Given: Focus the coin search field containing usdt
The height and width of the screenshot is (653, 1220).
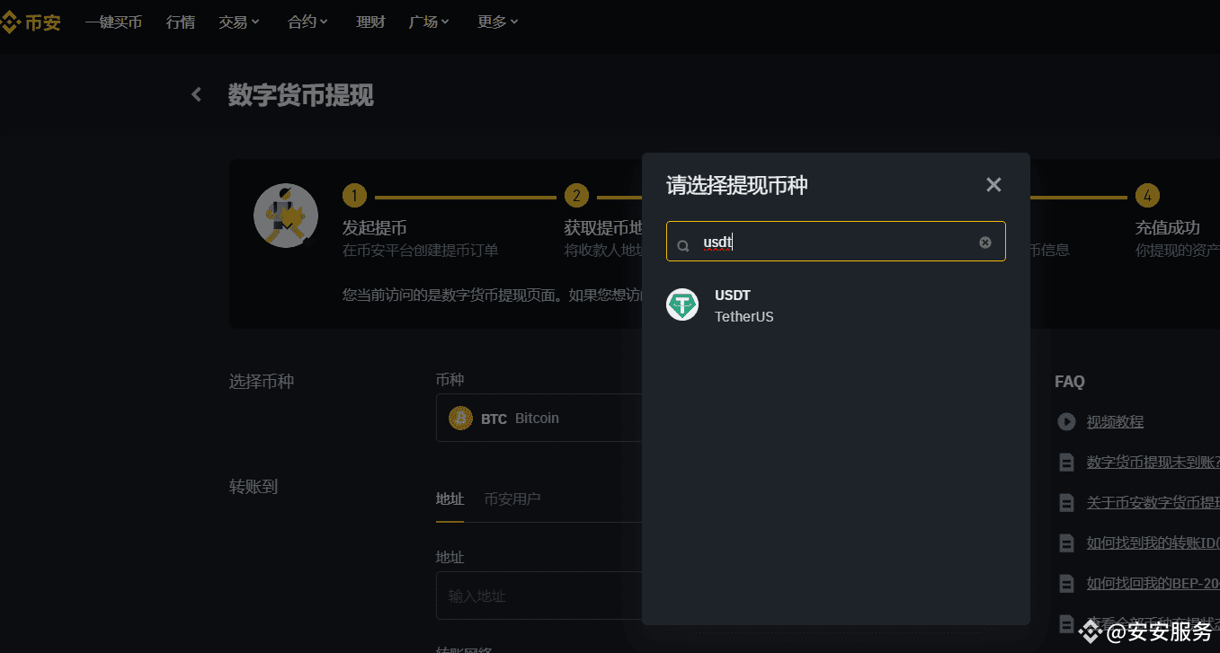Looking at the screenshot, I should pyautogui.click(x=836, y=242).
